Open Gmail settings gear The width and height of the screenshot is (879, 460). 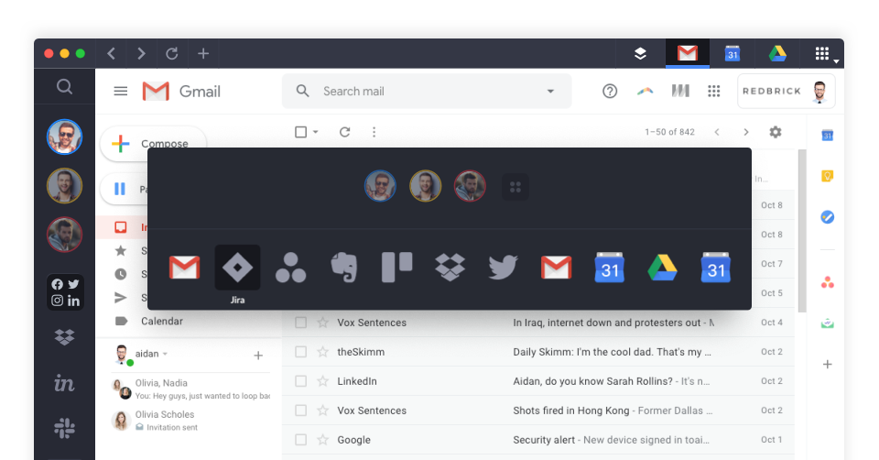pos(776,132)
